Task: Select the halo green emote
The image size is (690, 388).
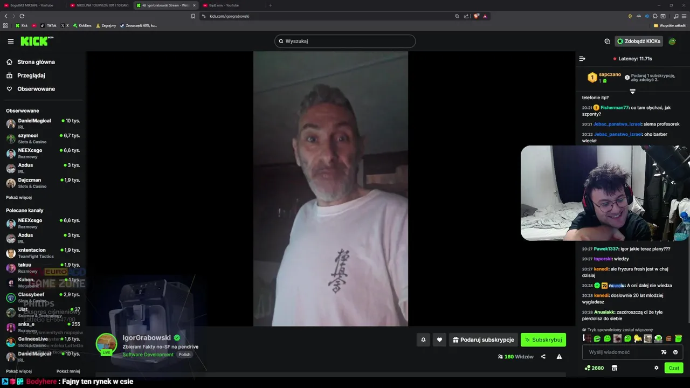Action: [x=679, y=338]
